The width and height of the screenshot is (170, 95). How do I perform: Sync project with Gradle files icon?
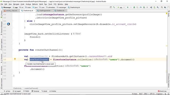[151, 7]
